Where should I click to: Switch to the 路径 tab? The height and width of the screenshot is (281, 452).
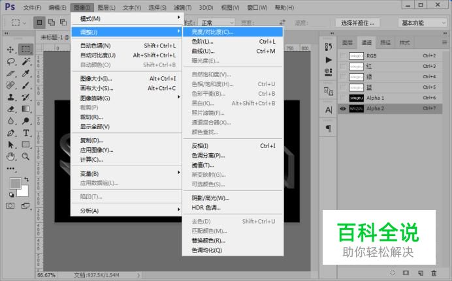pos(385,43)
